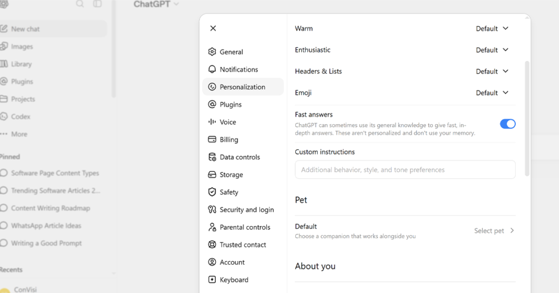Viewport: 559px width, 293px height.
Task: Click the Trusted contact lifebuoy icon
Action: 212,245
